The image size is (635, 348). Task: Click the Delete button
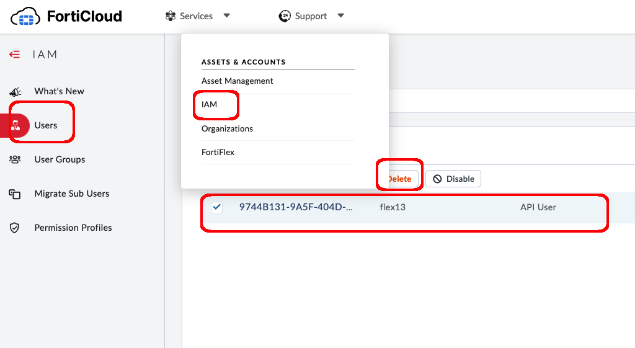tap(403, 179)
